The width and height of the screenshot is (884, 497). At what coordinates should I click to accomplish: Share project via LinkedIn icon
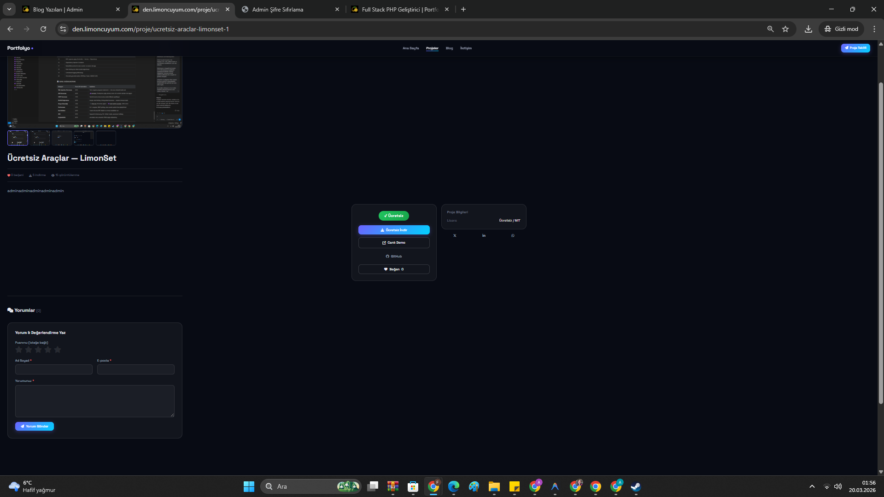(484, 235)
